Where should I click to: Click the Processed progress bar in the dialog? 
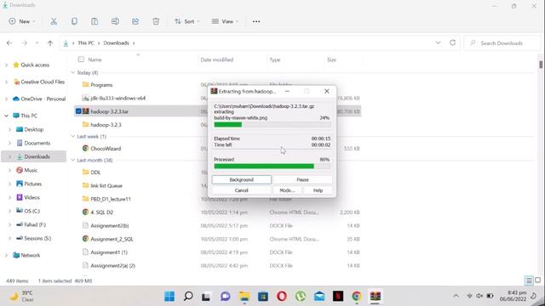pyautogui.click(x=272, y=167)
